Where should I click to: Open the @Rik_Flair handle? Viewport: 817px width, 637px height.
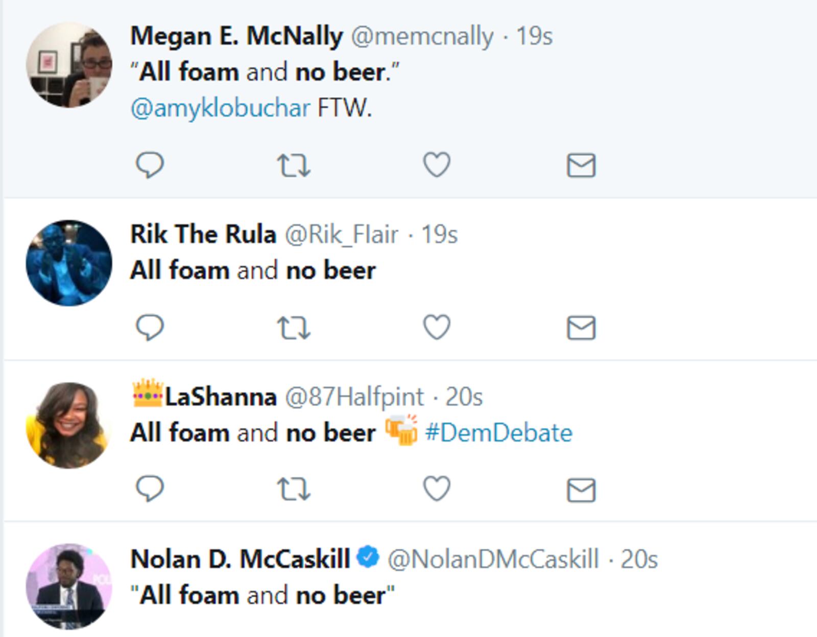pos(341,235)
